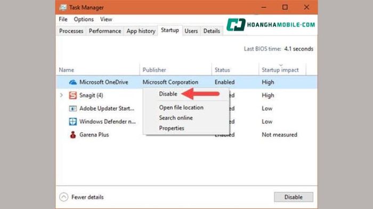
Task: Expand the Snagit (4) group
Action: tap(61, 95)
